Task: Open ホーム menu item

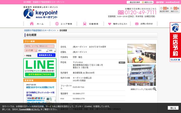Action: coord(40,24)
